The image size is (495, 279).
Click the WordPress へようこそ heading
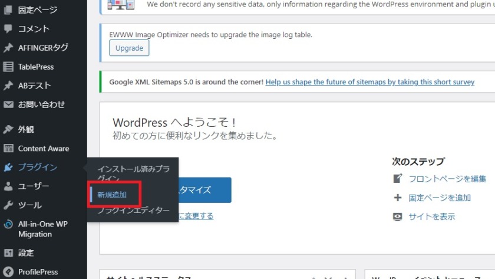click(174, 122)
